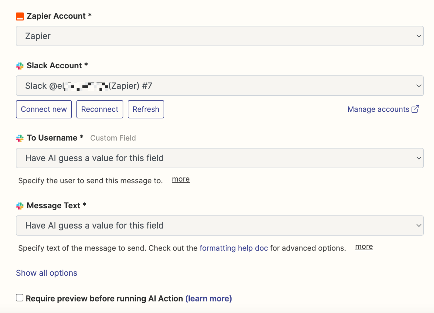
Task: Click the Connect new button
Action: point(44,109)
